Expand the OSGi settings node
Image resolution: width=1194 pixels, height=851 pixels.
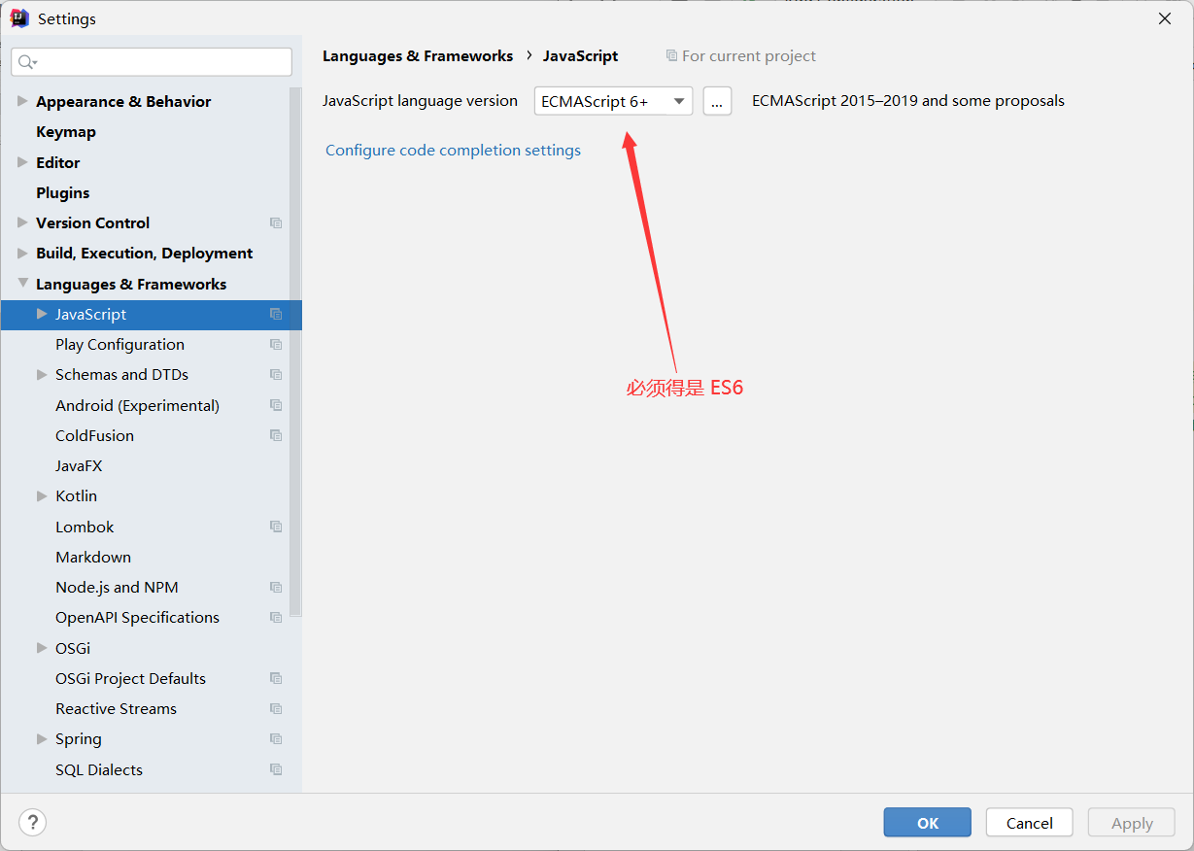pyautogui.click(x=42, y=648)
